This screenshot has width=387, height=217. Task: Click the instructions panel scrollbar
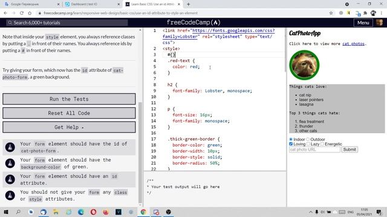click(140, 153)
